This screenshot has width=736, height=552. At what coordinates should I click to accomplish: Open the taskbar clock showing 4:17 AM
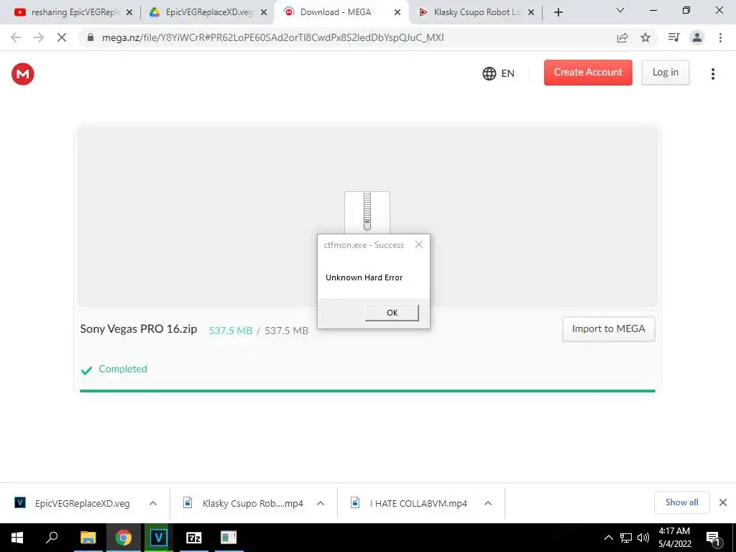tap(674, 538)
